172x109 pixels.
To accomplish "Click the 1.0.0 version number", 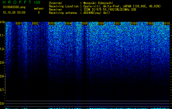I will 37,2.
